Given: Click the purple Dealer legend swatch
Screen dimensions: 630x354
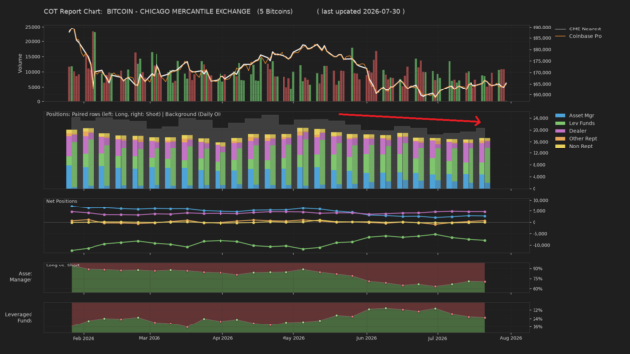Looking at the screenshot, I should [560, 131].
